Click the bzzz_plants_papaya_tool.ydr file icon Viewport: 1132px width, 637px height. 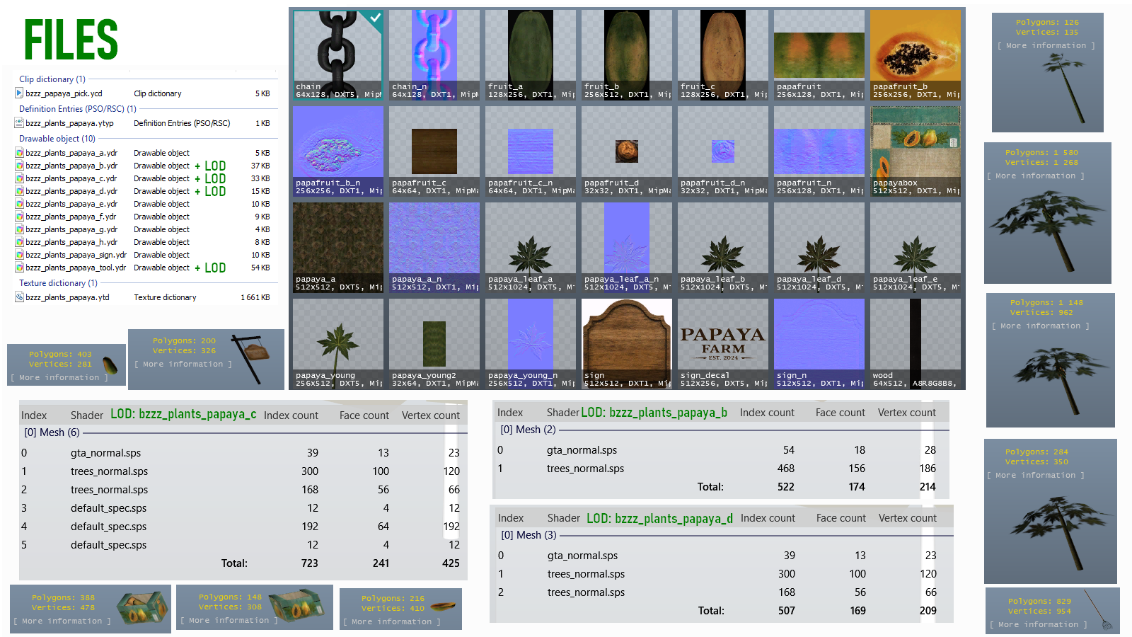(x=19, y=267)
